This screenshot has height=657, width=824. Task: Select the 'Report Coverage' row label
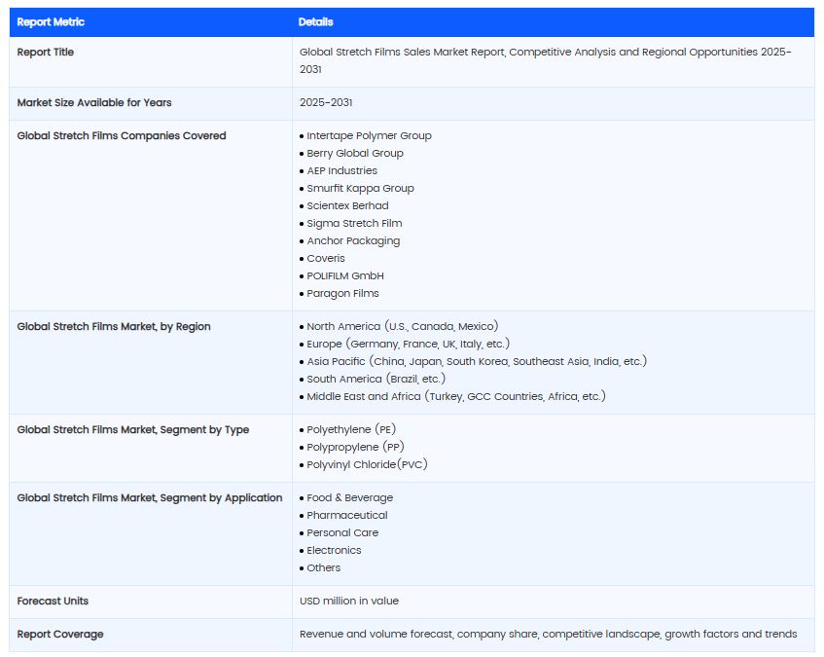click(60, 634)
